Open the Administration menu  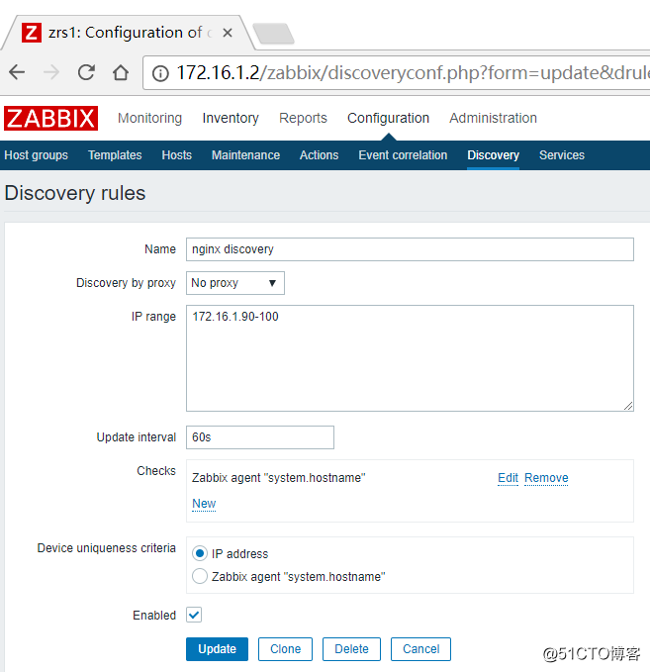coord(493,118)
